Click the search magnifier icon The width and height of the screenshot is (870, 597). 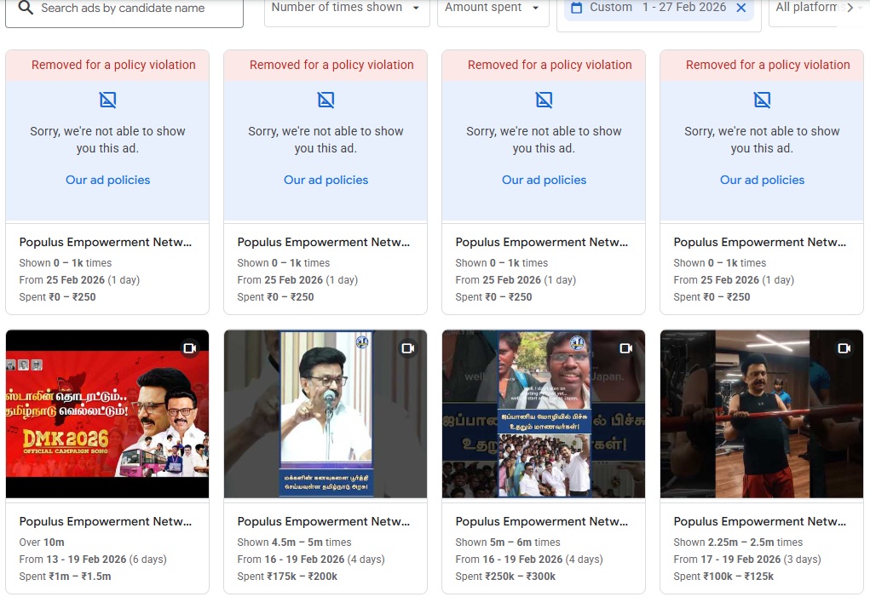point(26,8)
